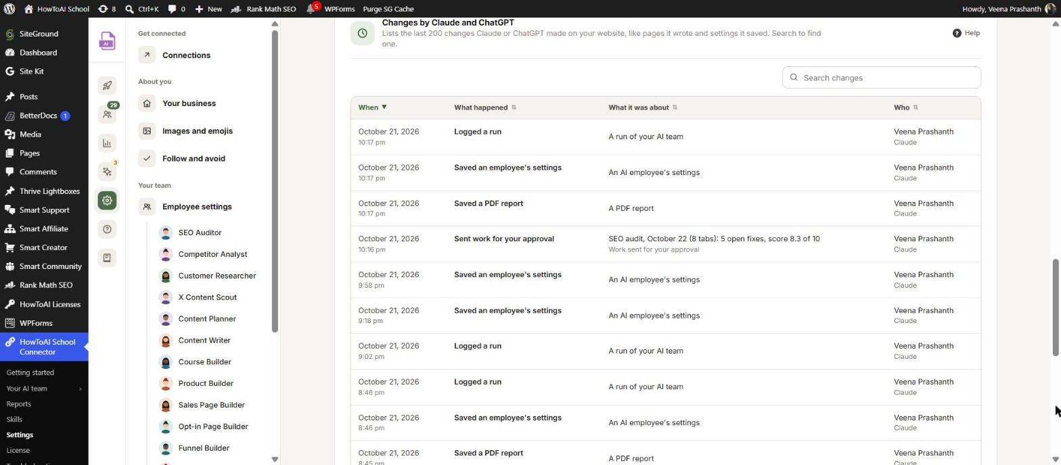Click the AI logo atop the connector rail

click(107, 41)
